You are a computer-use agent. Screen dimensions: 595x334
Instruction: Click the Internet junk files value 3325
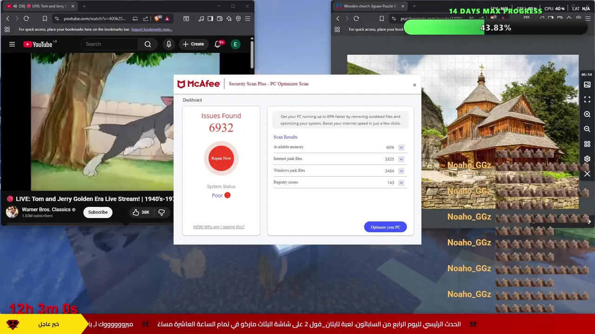[390, 159]
